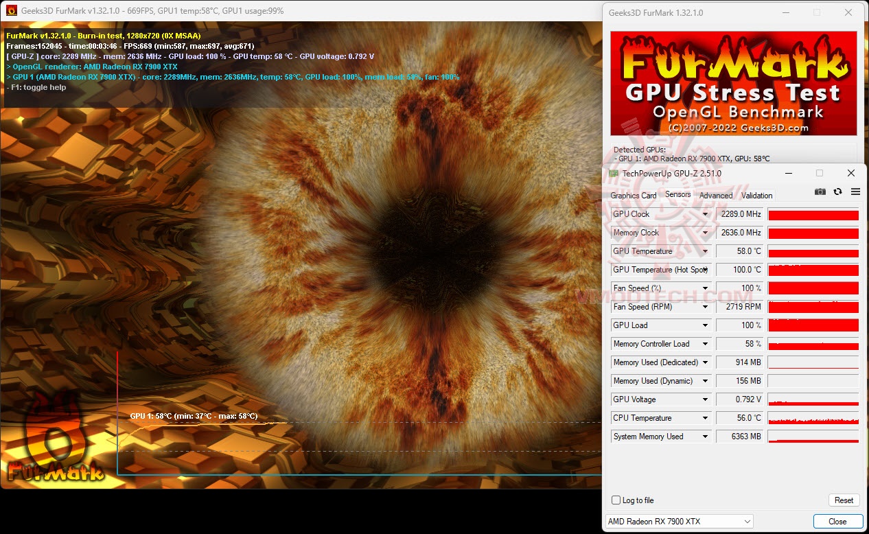Minimize the GPU-Z window

click(787, 174)
